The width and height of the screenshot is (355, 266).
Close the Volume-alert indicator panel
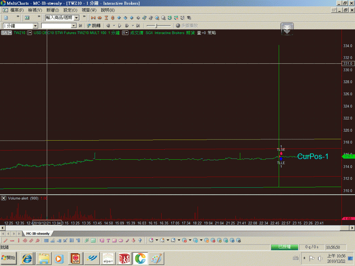click(3, 198)
